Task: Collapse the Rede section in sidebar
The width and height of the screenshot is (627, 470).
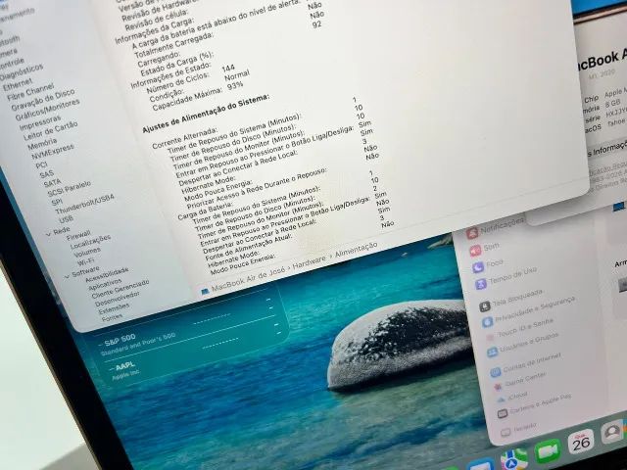Action: point(48,234)
